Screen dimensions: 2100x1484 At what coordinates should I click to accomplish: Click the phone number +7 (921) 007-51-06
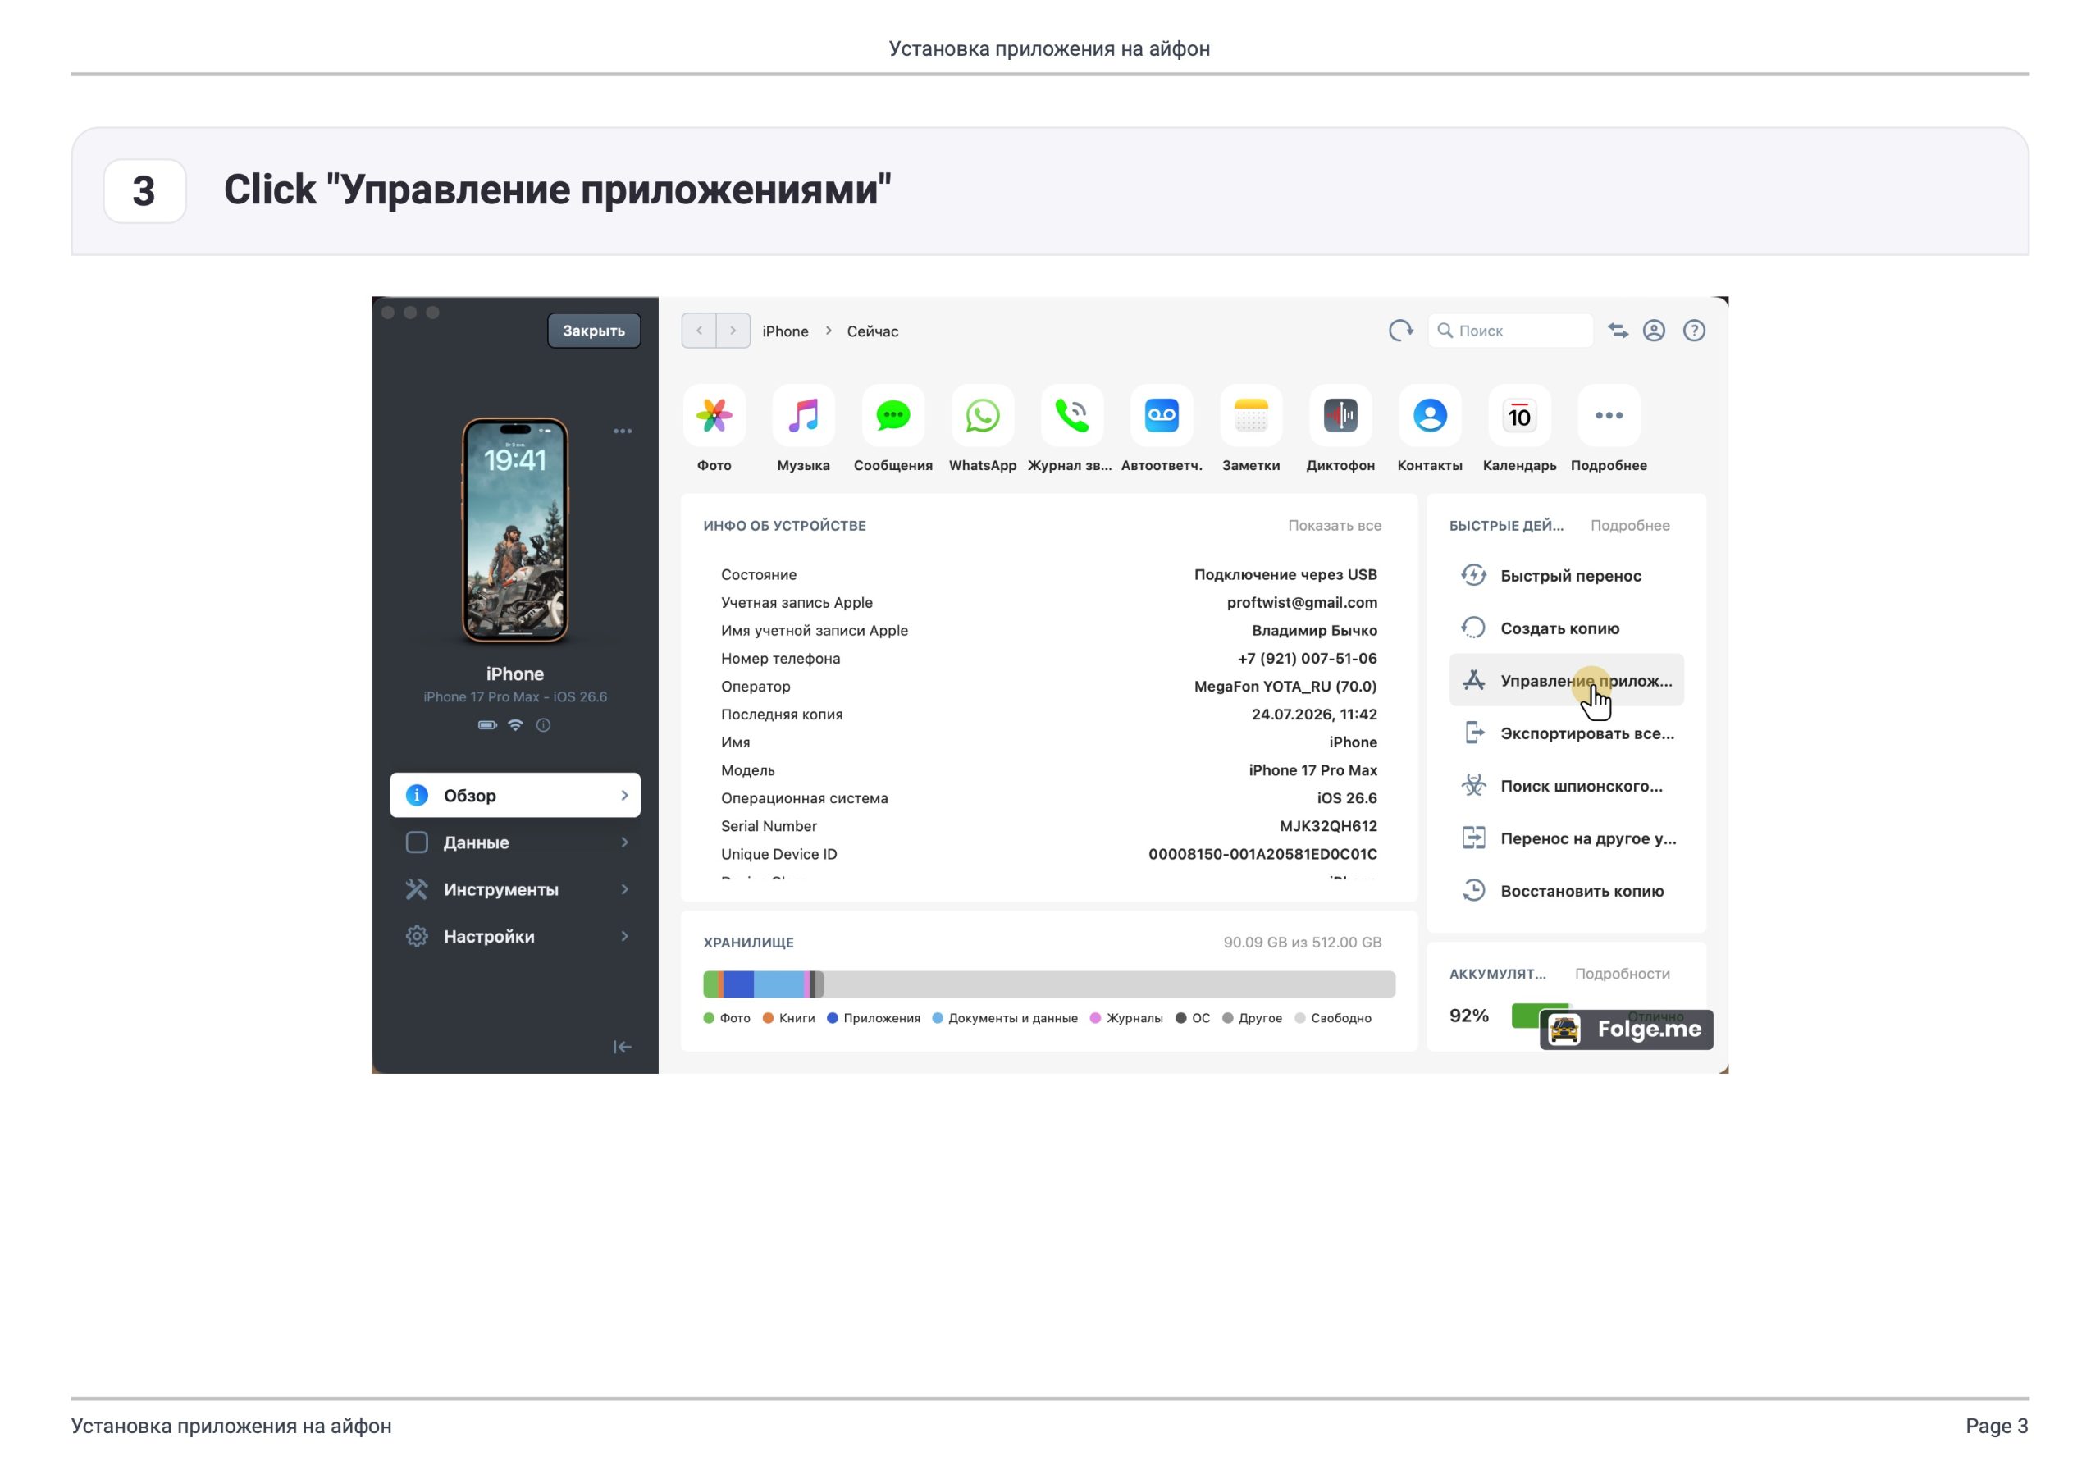coord(1307,658)
